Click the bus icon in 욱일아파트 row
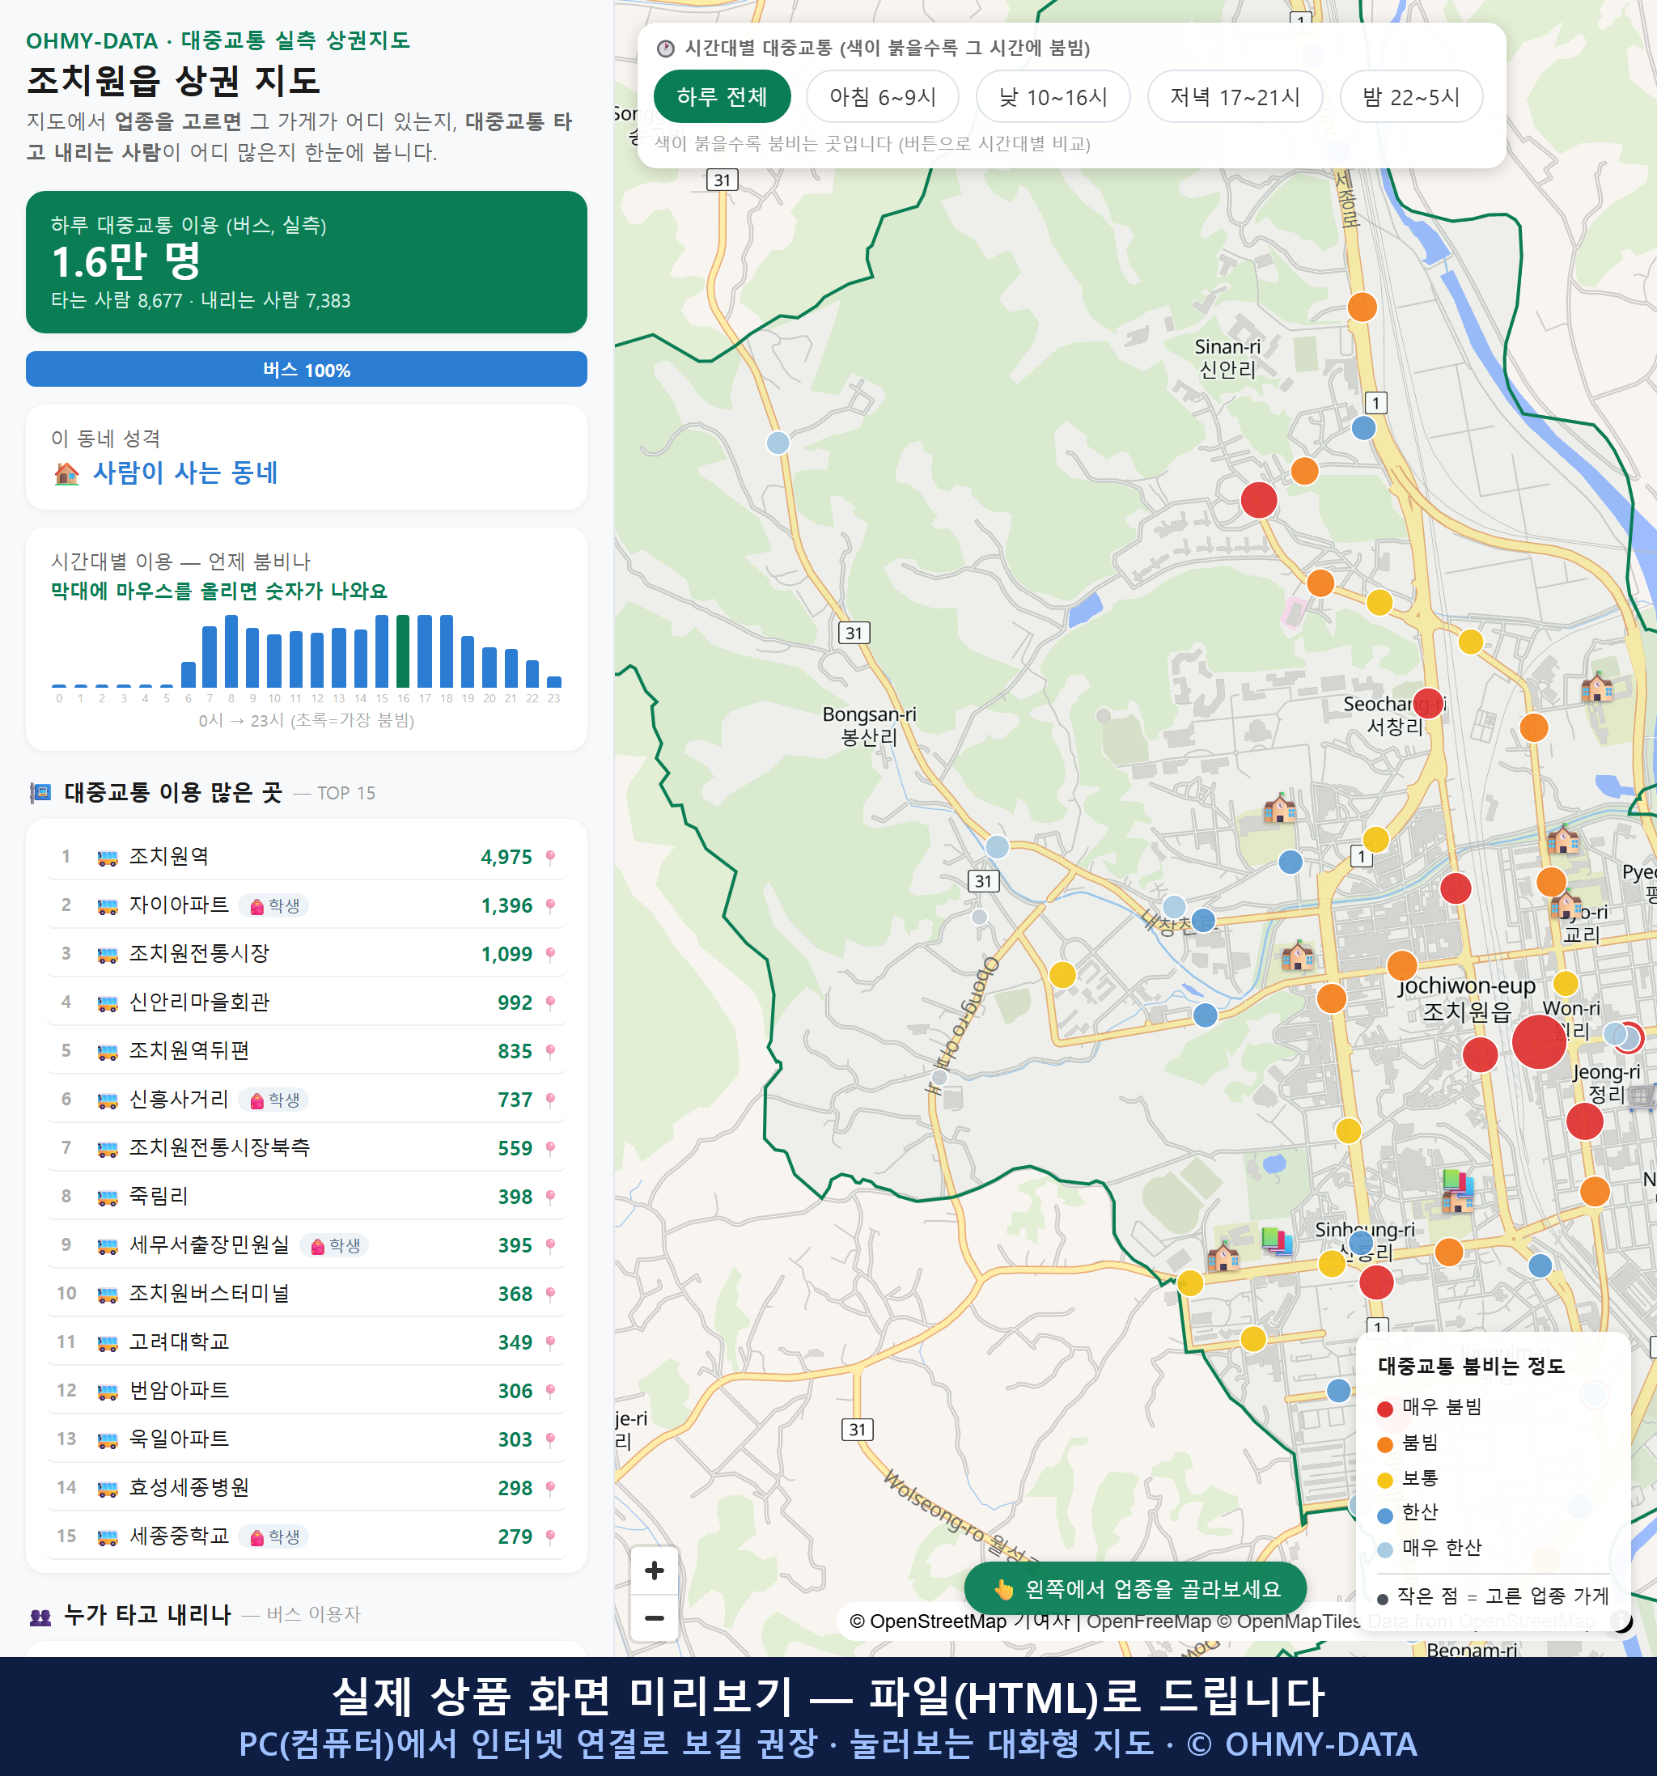The width and height of the screenshot is (1657, 1776). (x=107, y=1439)
